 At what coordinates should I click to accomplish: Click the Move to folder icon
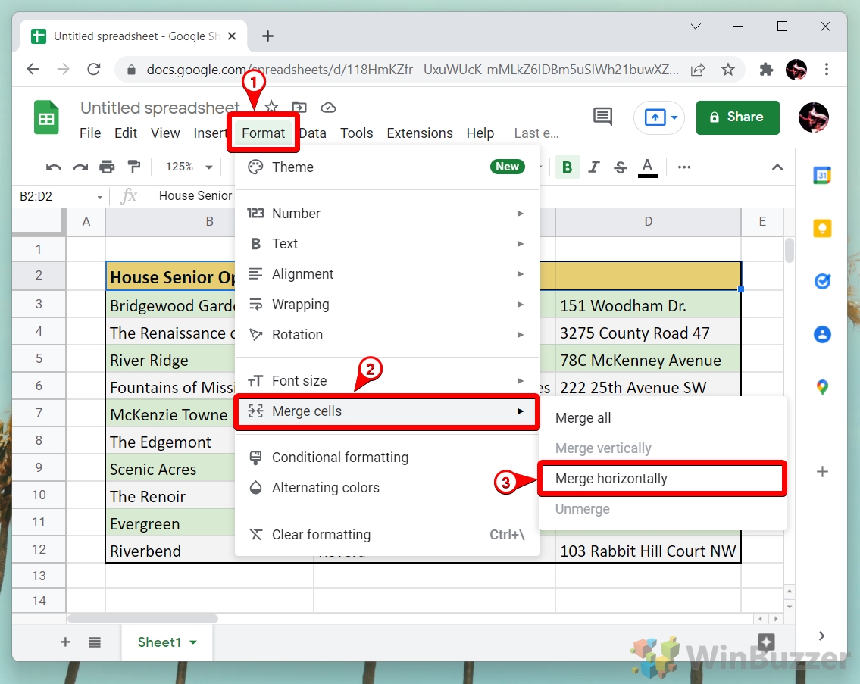tap(299, 108)
